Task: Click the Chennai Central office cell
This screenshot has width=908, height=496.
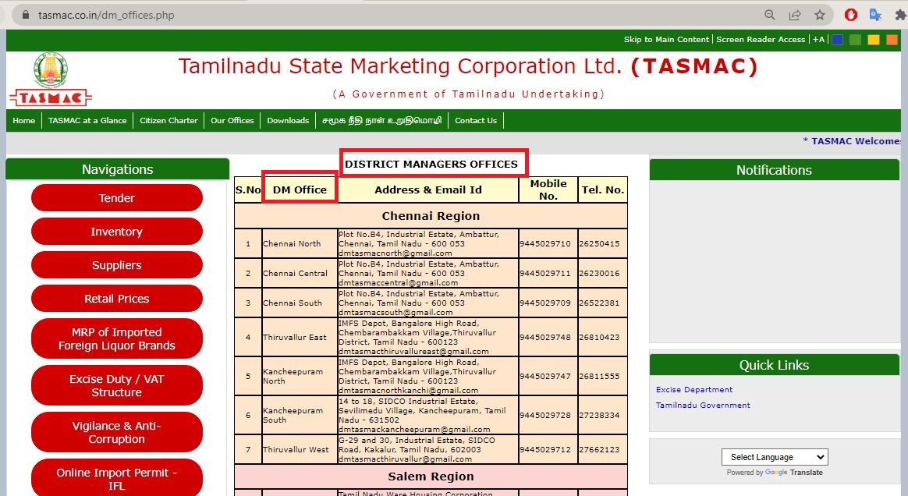Action: coord(300,273)
